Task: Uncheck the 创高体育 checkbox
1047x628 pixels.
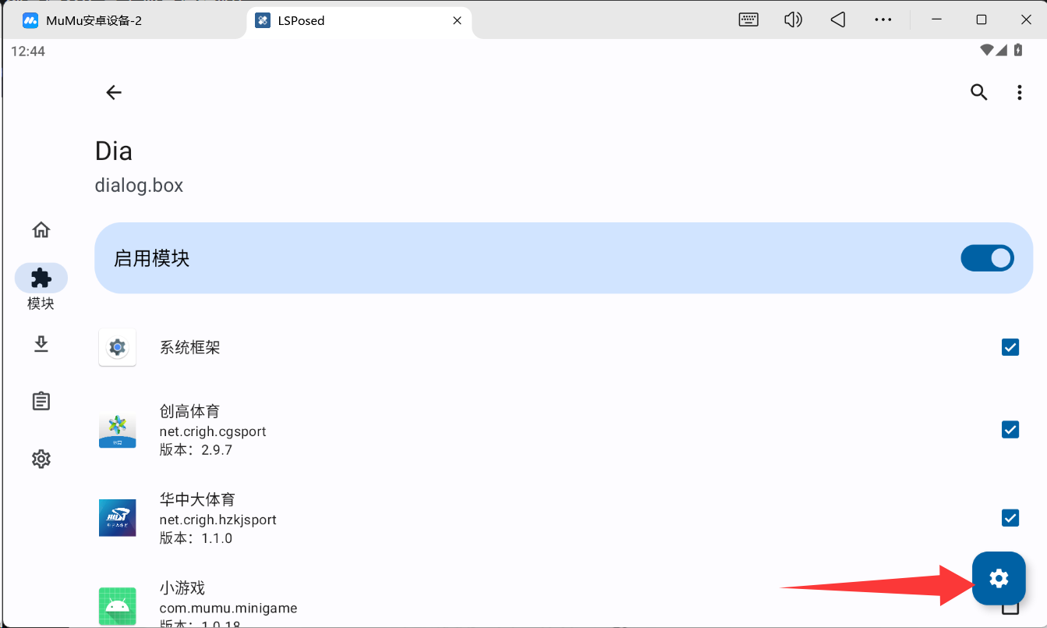Action: tap(1010, 429)
